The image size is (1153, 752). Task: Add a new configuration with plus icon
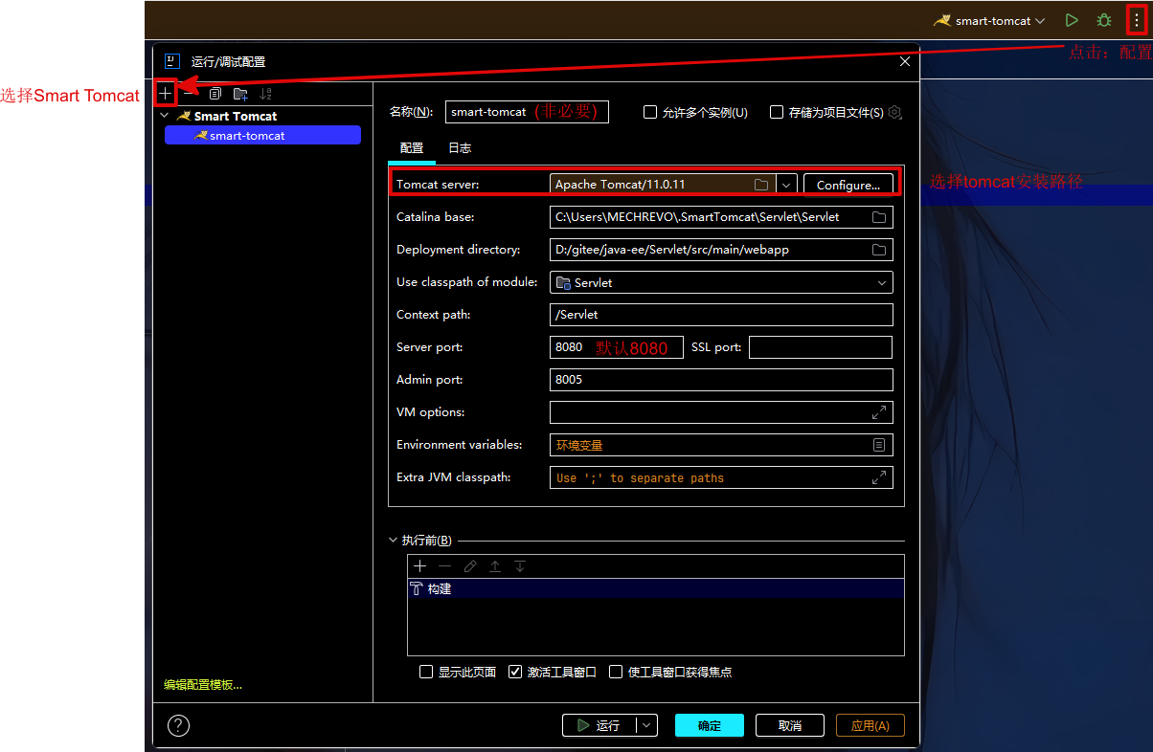[x=166, y=94]
